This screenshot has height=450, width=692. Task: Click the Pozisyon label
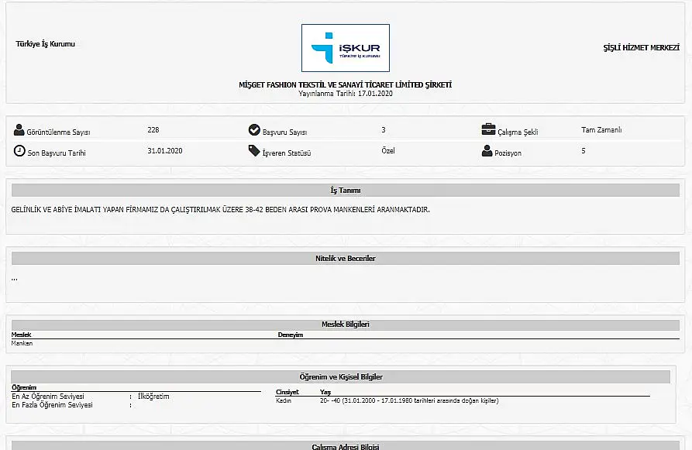coord(508,153)
